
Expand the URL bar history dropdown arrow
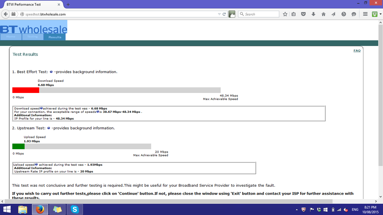[219, 14]
